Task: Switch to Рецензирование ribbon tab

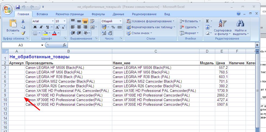Action: tap(144, 14)
